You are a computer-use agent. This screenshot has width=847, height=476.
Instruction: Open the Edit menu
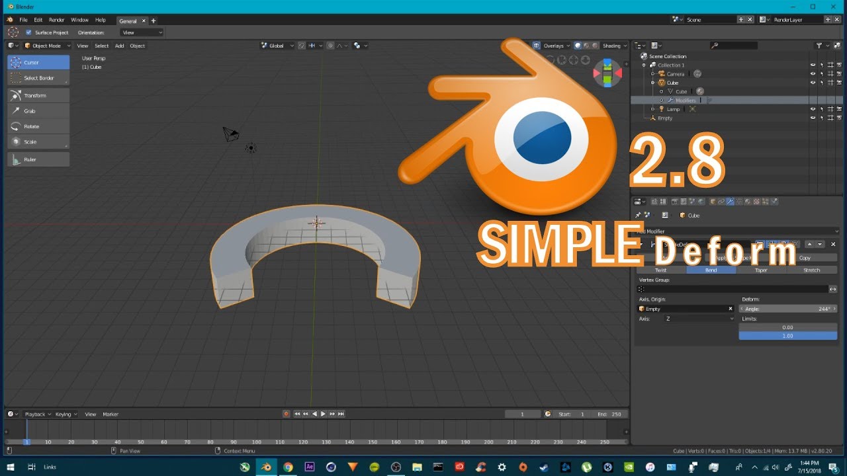(x=38, y=20)
